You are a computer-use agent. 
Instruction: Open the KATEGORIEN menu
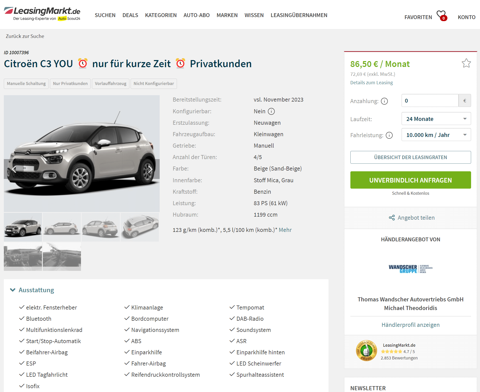(161, 15)
